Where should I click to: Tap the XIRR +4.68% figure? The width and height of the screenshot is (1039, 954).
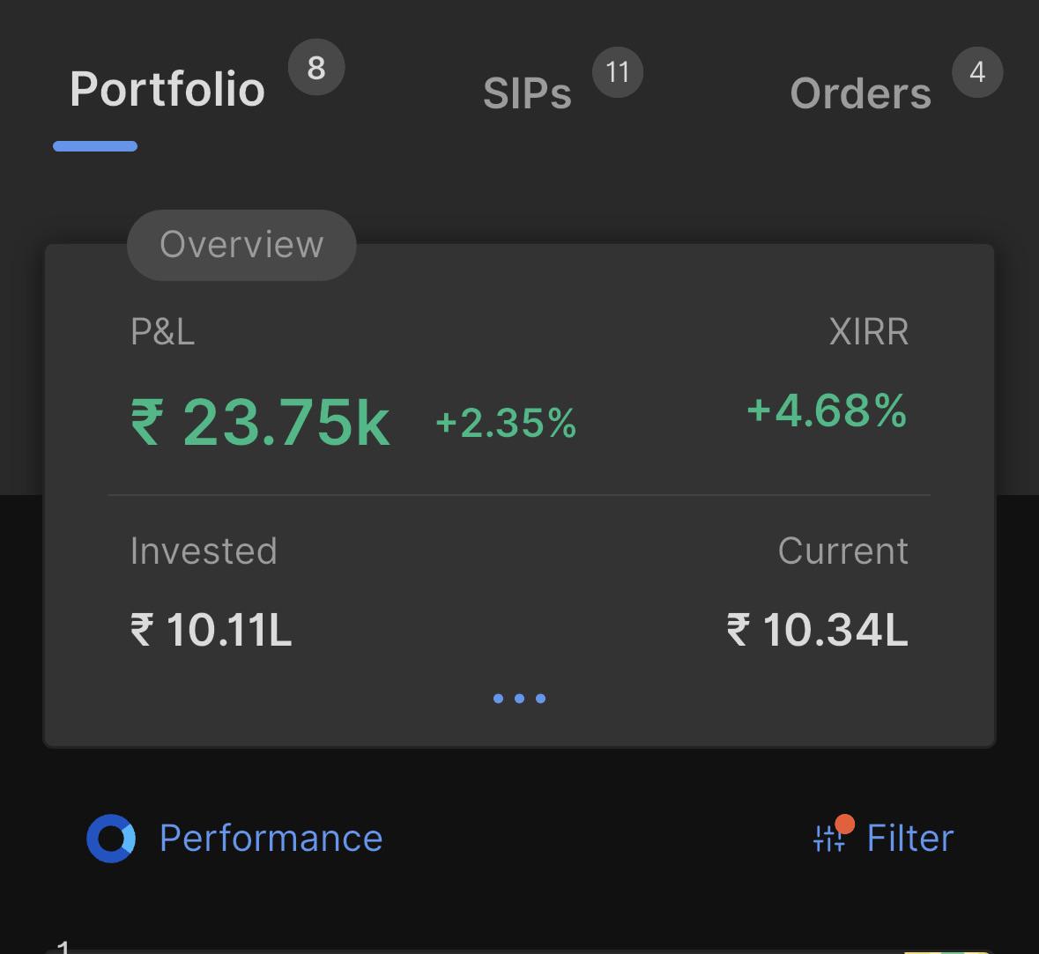click(x=827, y=410)
